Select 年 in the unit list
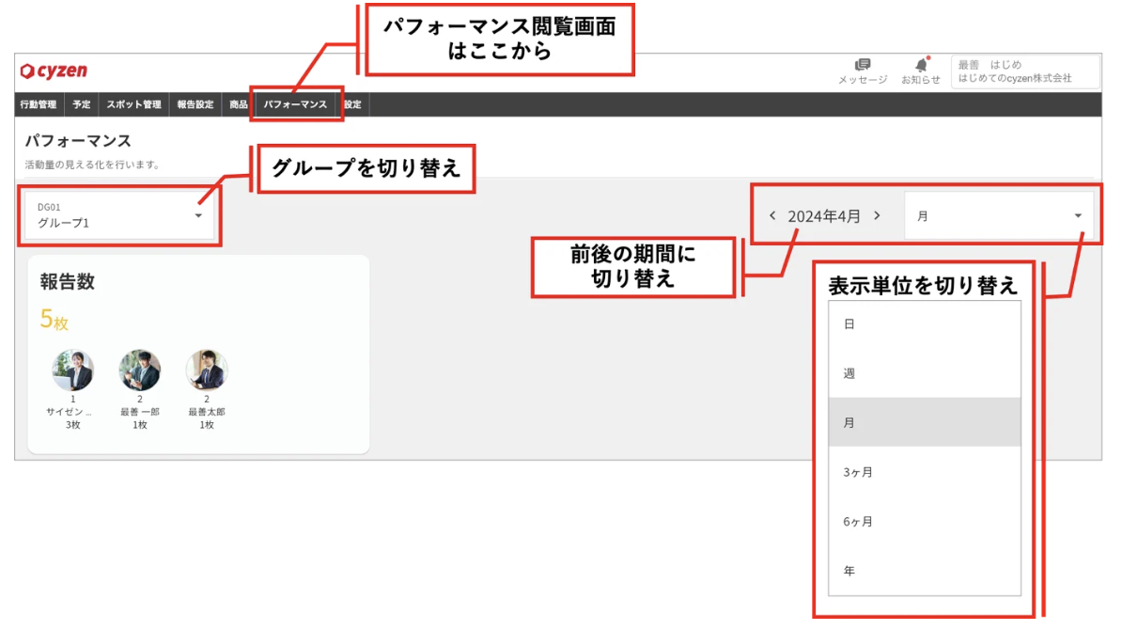 point(925,571)
